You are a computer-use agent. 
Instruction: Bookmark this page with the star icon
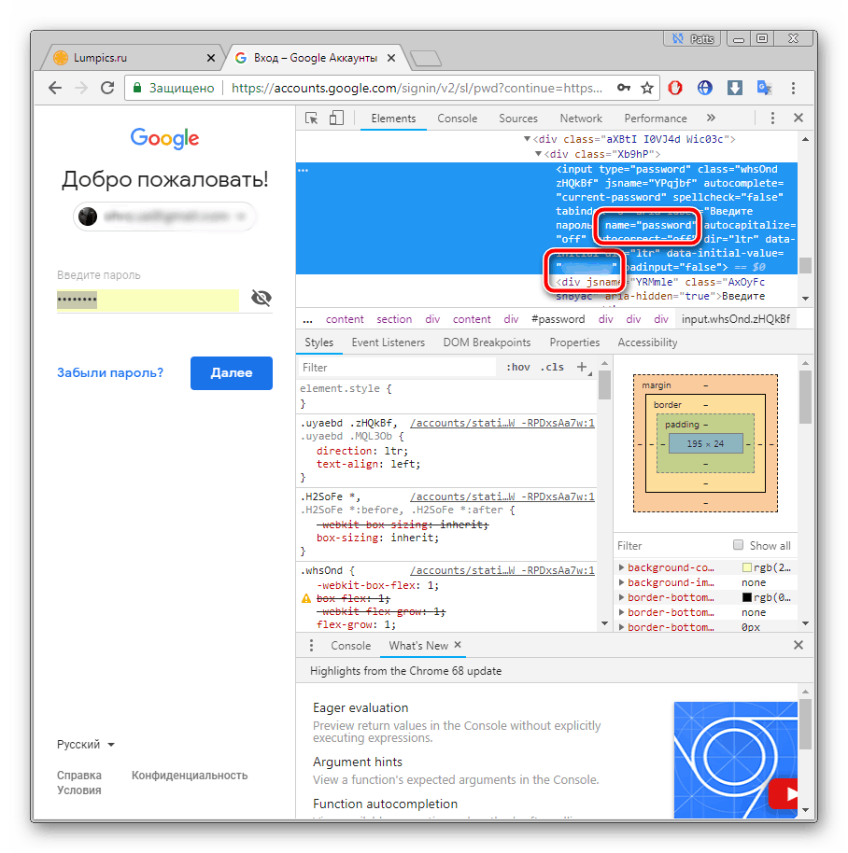[647, 88]
